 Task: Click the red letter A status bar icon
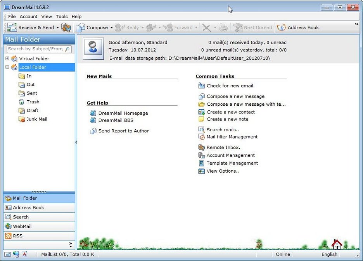click(25, 254)
